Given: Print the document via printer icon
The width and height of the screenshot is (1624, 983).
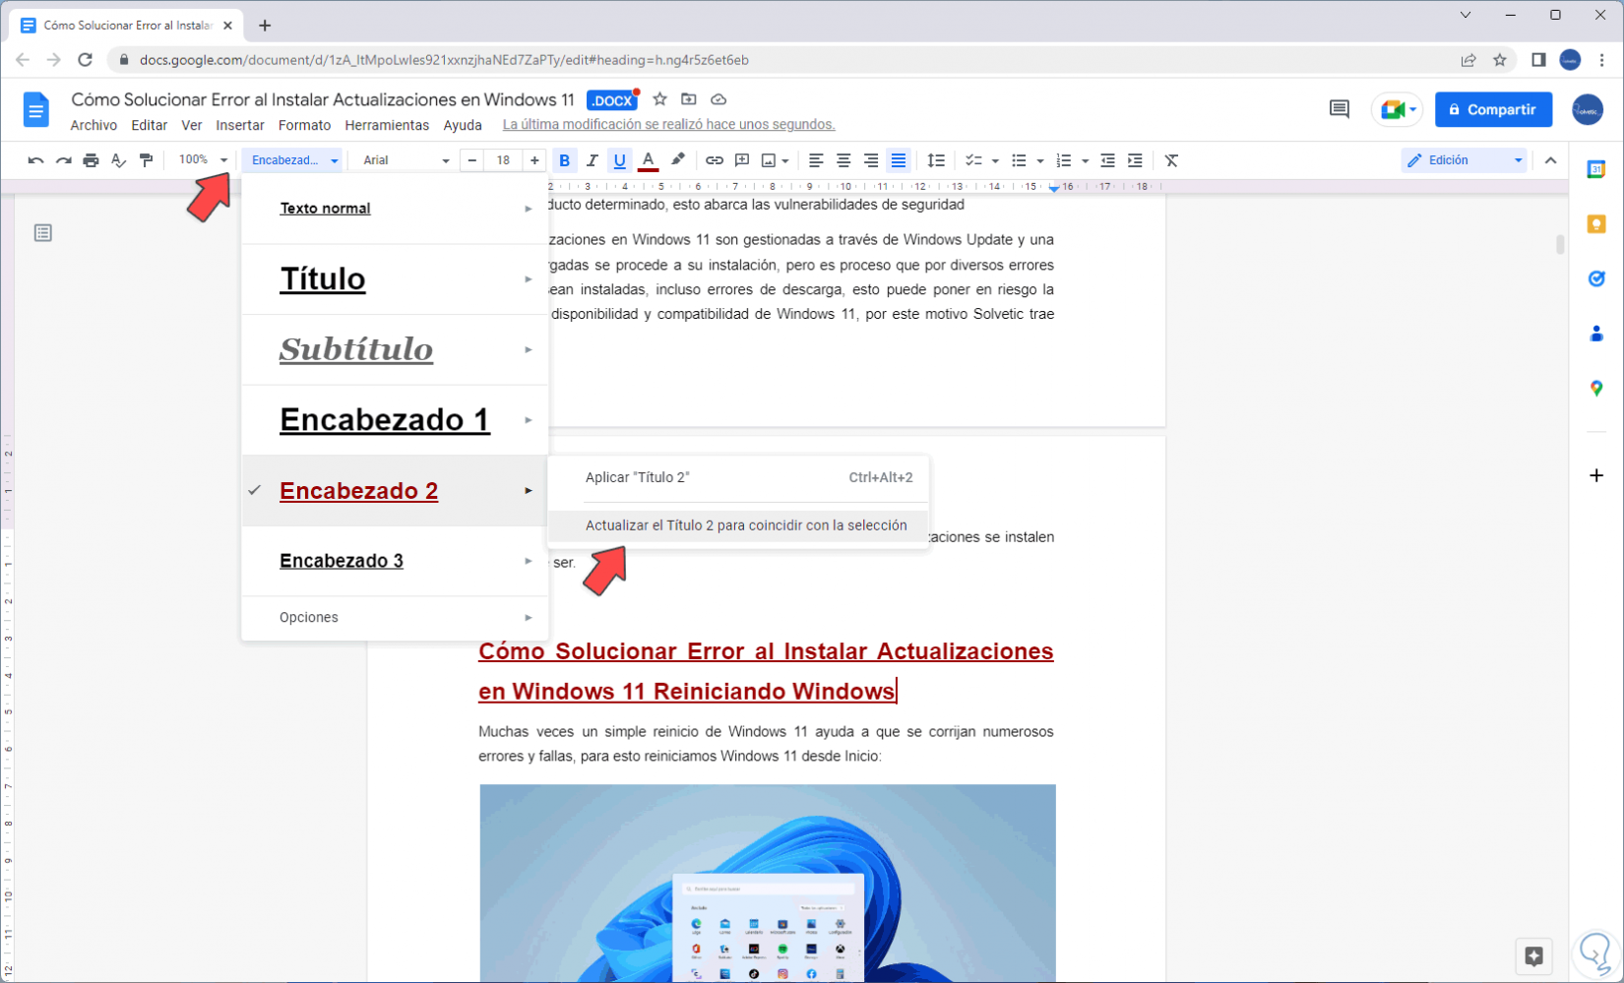Looking at the screenshot, I should point(91,160).
